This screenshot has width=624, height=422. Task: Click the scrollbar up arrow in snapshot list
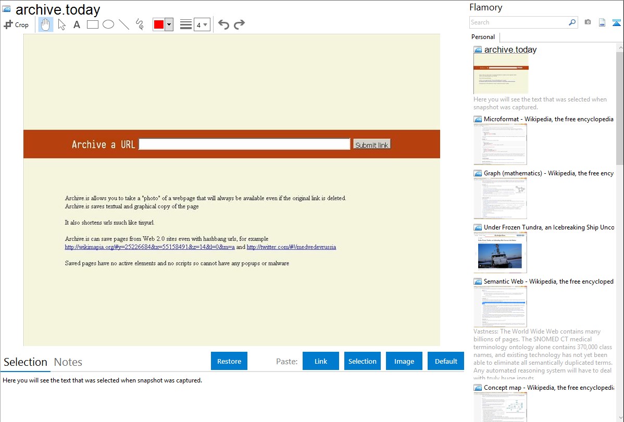(620, 47)
